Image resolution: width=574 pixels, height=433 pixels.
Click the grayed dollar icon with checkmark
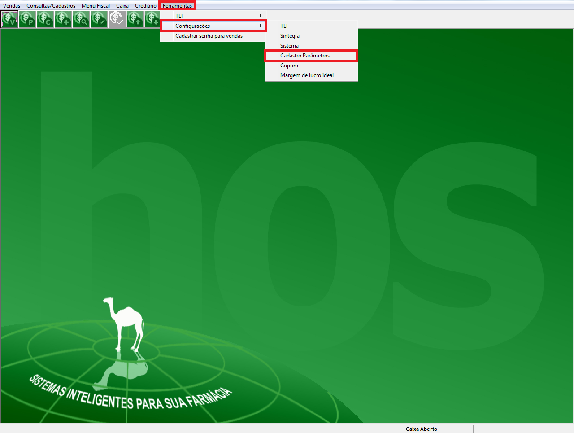117,19
